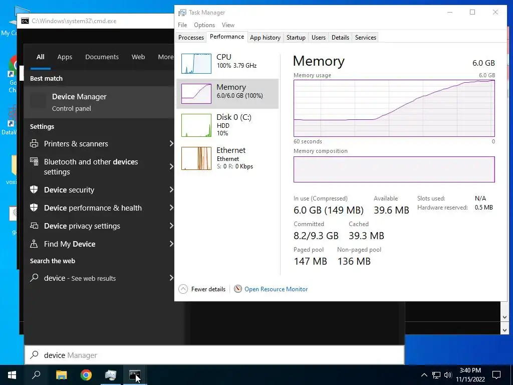The height and width of the screenshot is (385, 513).
Task: Open File Explorer from the taskbar
Action: [x=61, y=375]
